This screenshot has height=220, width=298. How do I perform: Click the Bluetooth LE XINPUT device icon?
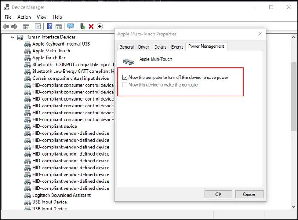pyautogui.click(x=27, y=65)
